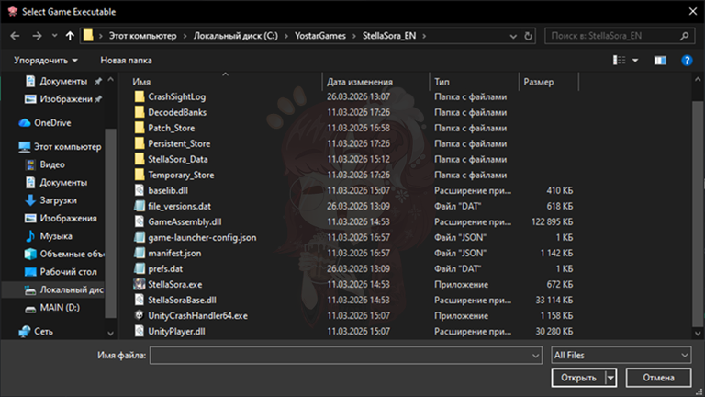705x397 pixels.
Task: Open the view options dropdown arrow
Action: click(635, 60)
